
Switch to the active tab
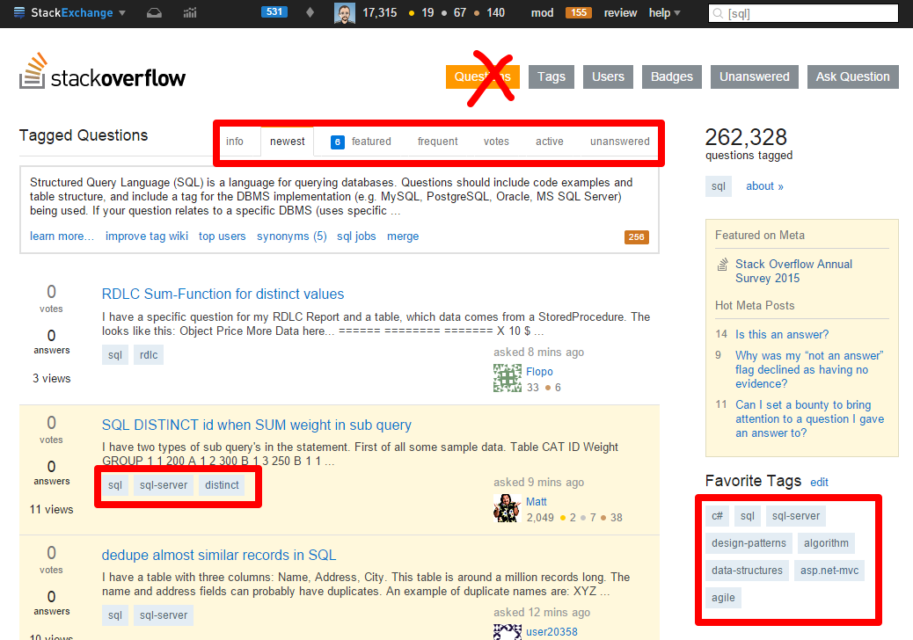549,142
